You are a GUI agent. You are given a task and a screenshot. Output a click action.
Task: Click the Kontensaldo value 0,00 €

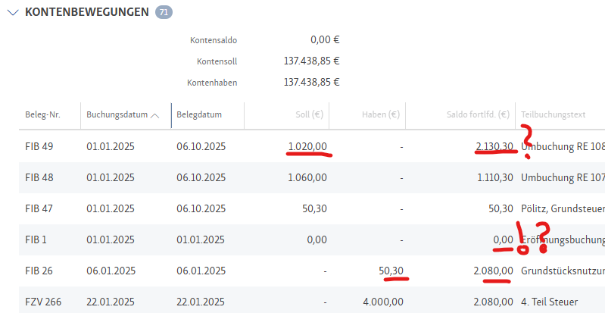coord(324,40)
